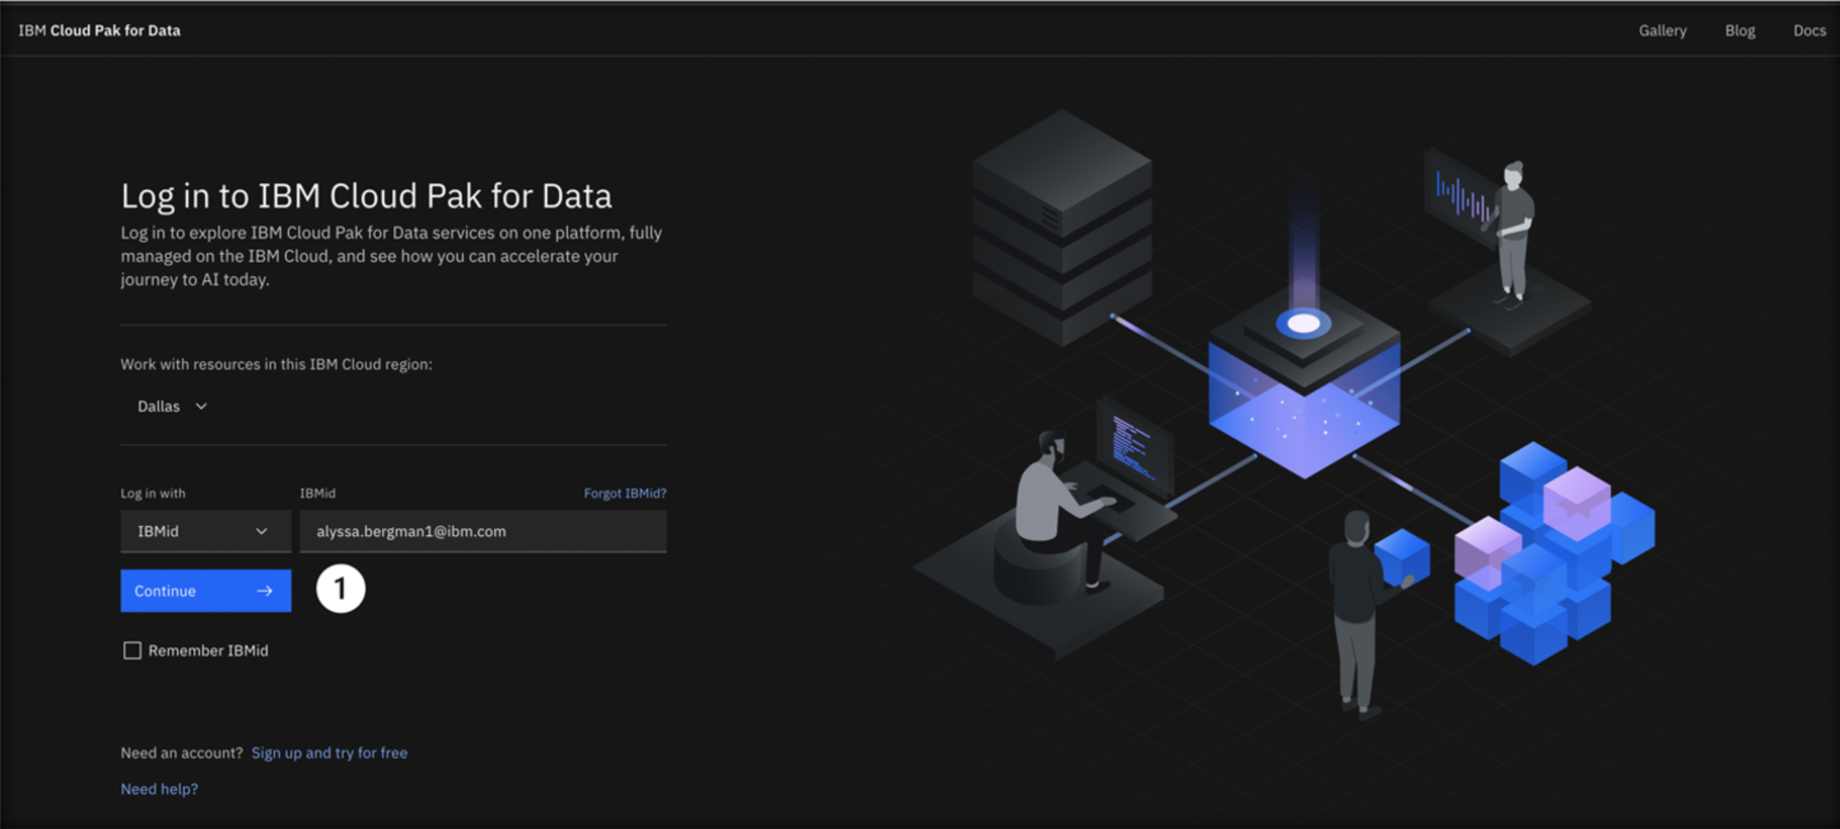Click the numbered step 1 marker circle

[341, 588]
